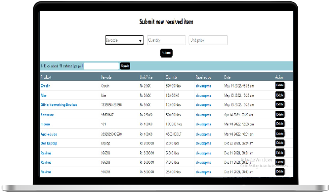Open the Dell Laptop product link
Viewport: 333px width, 196px height.
(49, 143)
